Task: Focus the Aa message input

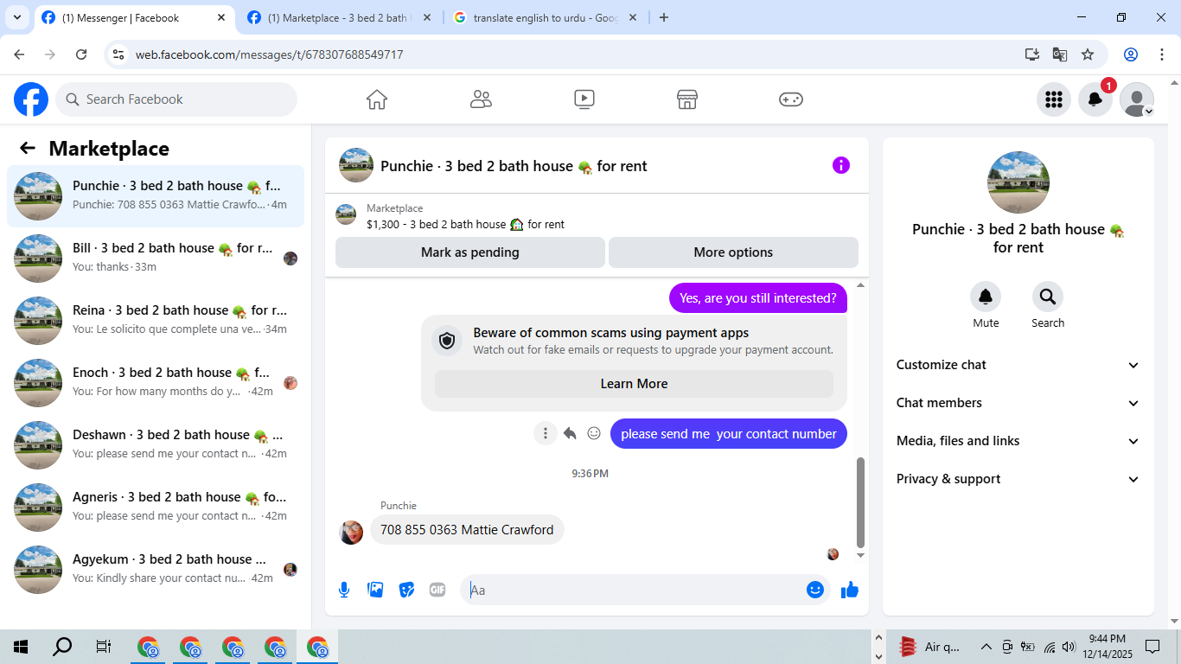Action: click(635, 590)
